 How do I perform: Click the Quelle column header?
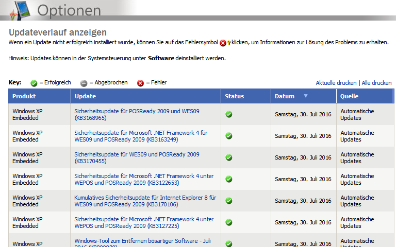pos(350,96)
